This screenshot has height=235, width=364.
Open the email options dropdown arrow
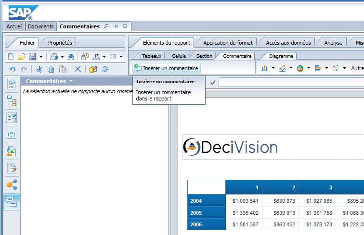(x=121, y=57)
